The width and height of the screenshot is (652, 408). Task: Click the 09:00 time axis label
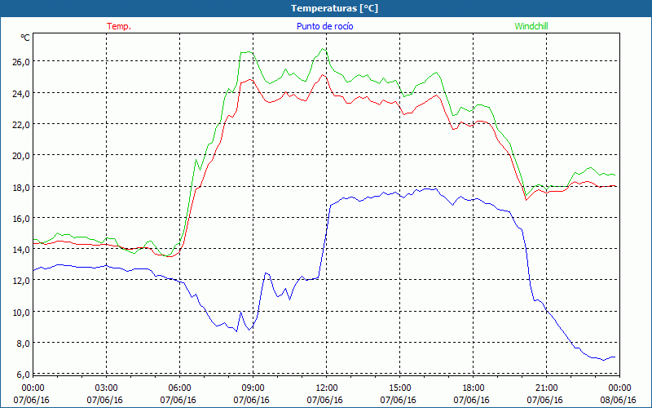point(253,388)
